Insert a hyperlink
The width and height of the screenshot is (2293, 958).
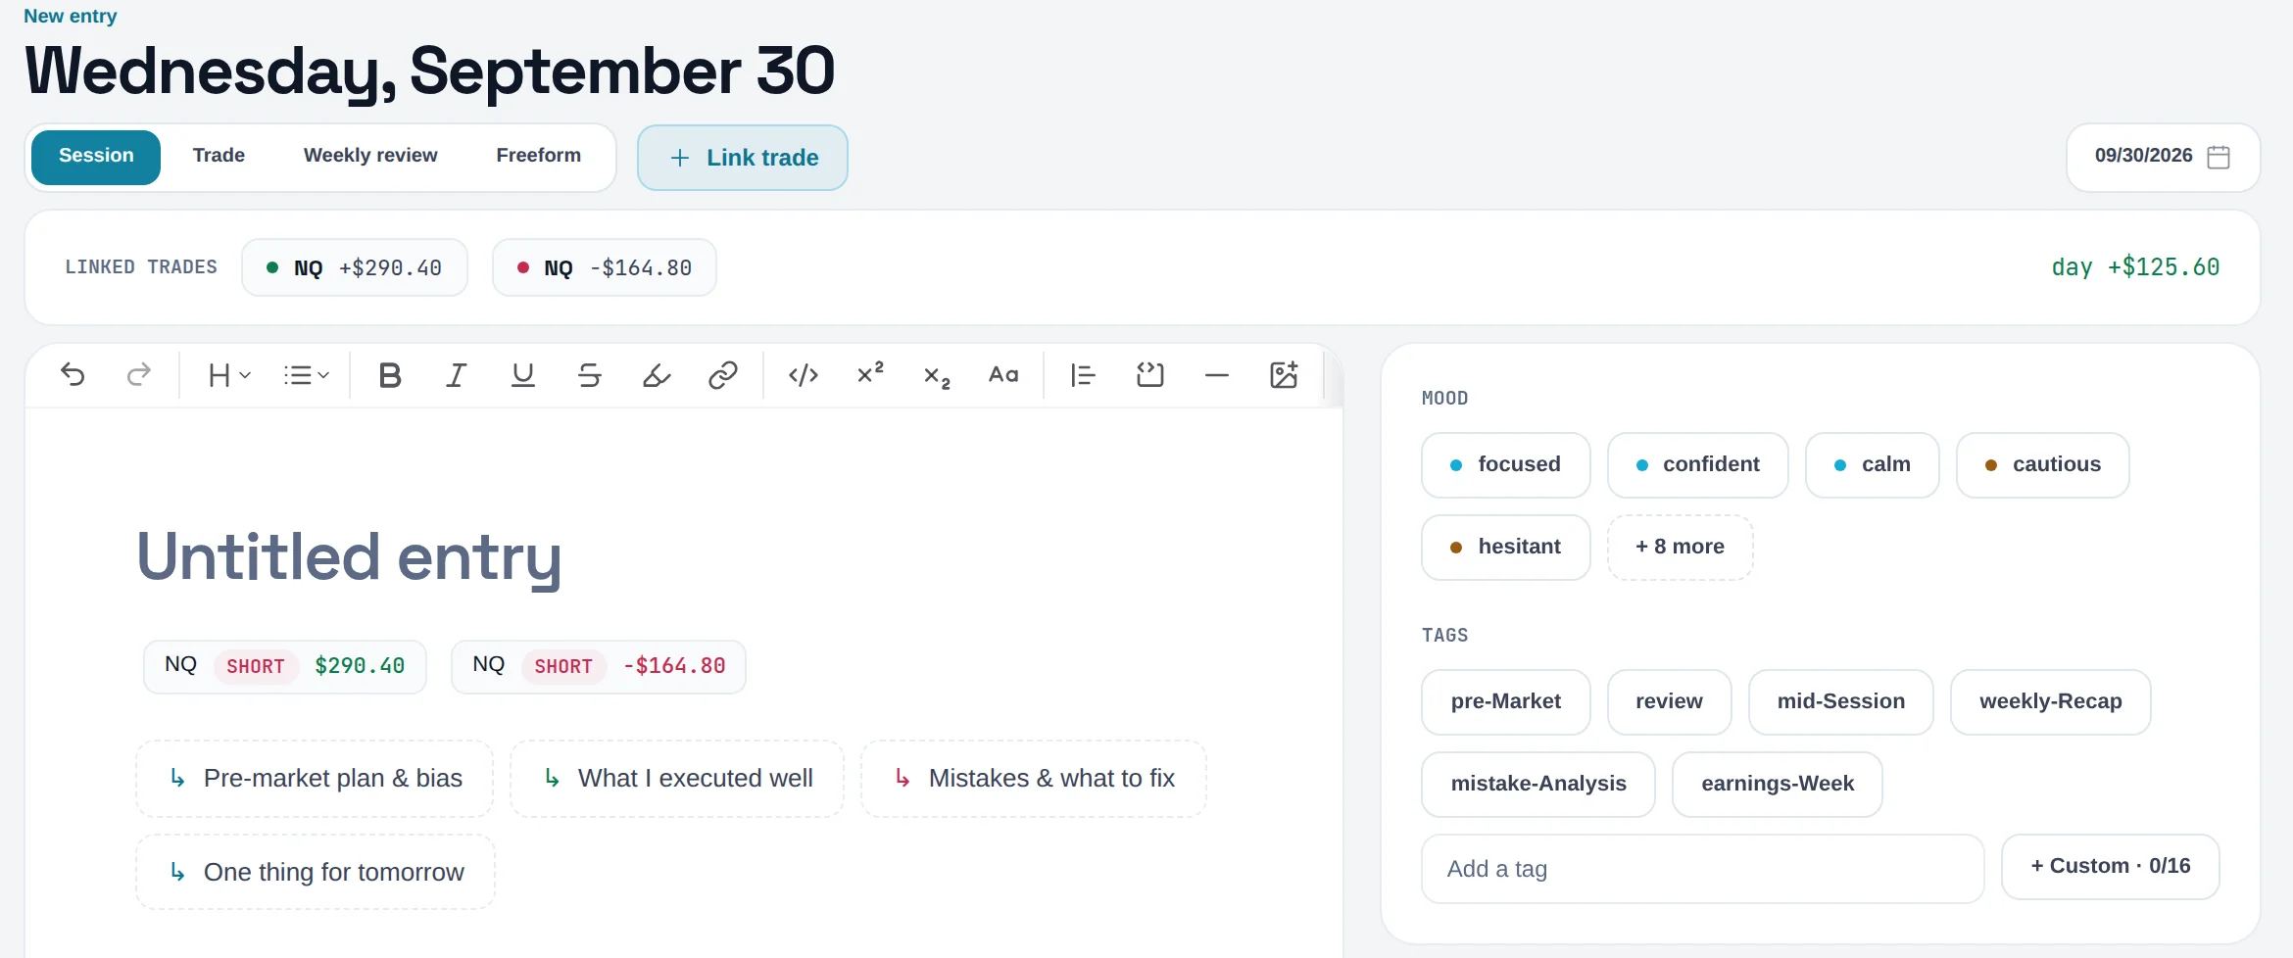point(723,375)
